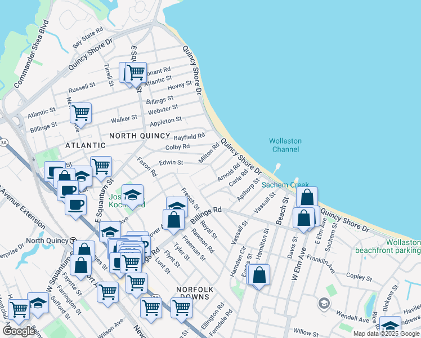
Task: Click the shopping cart marker near Atlantic St
Action: coord(136,72)
